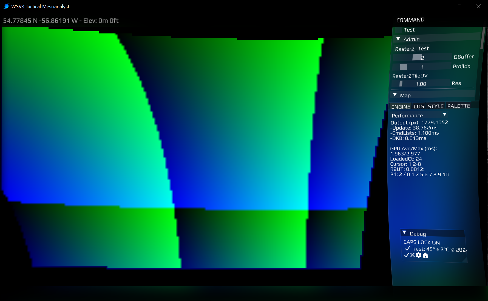Click the home icon in Debug panel
This screenshot has height=301, width=488.
(425, 255)
